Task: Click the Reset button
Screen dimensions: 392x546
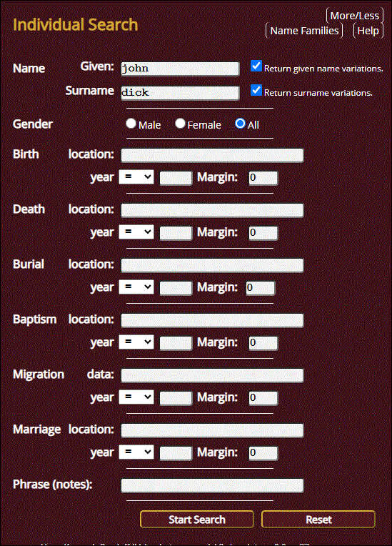Action: [318, 520]
